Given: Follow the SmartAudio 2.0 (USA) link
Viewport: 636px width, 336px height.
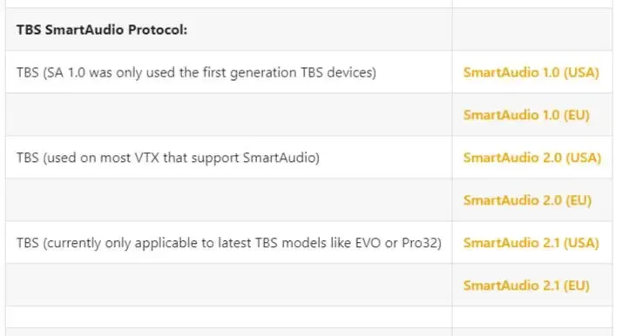Looking at the screenshot, I should pos(531,158).
